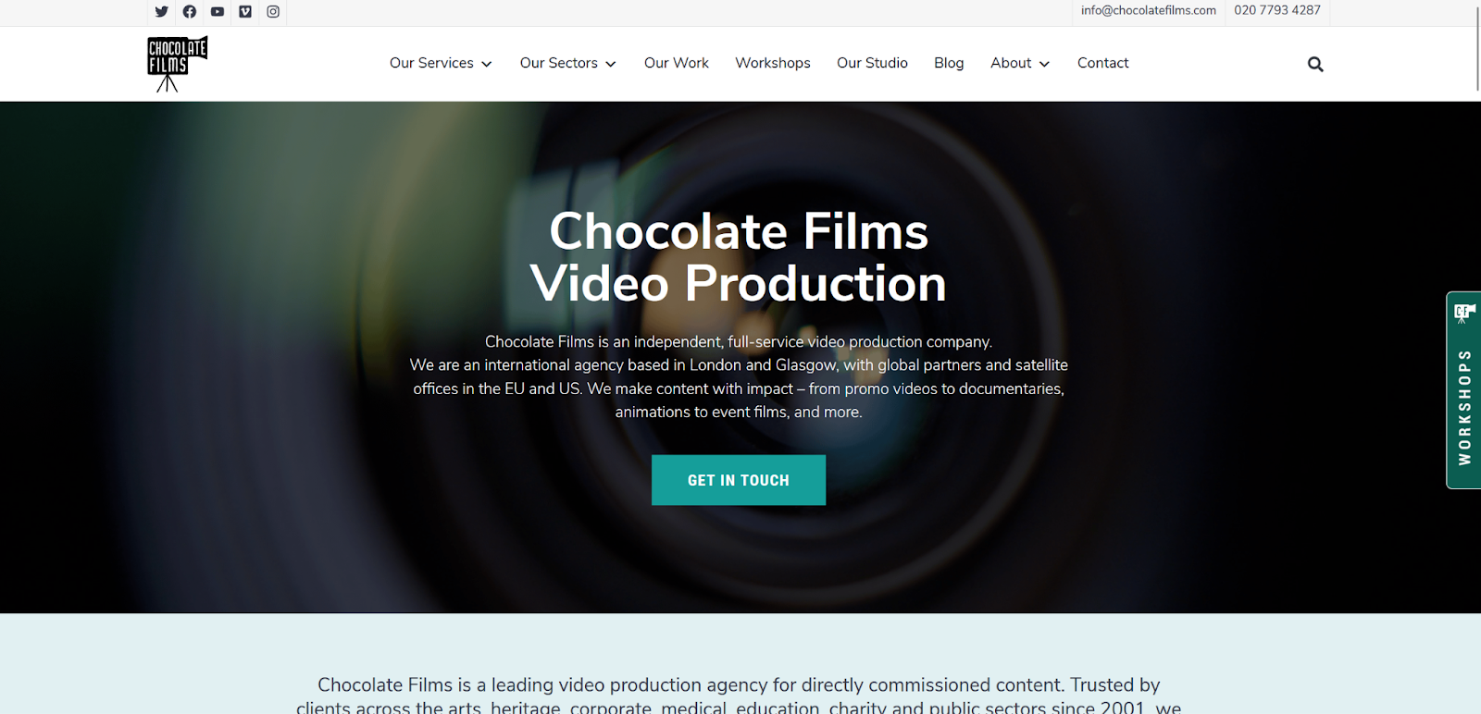The height and width of the screenshot is (714, 1481).
Task: Open the Twitter social link
Action: tap(162, 12)
